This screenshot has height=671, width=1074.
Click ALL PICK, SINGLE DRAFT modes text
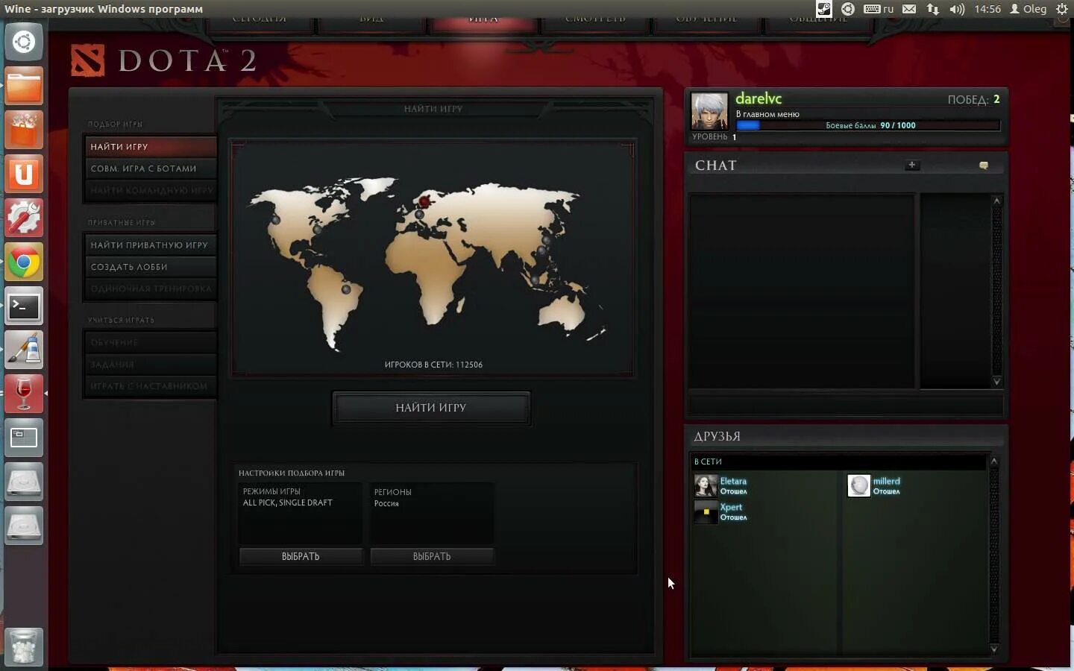click(x=288, y=503)
